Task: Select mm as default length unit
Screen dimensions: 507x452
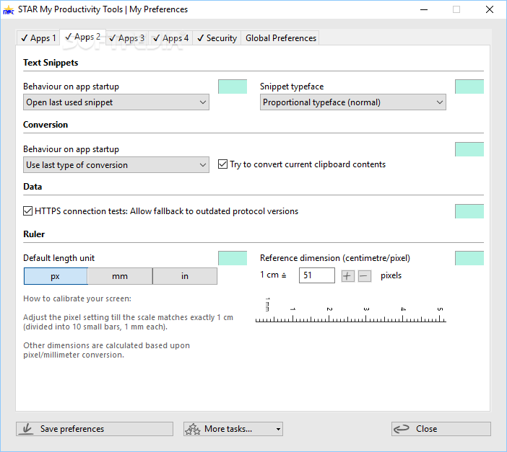Action: click(120, 276)
